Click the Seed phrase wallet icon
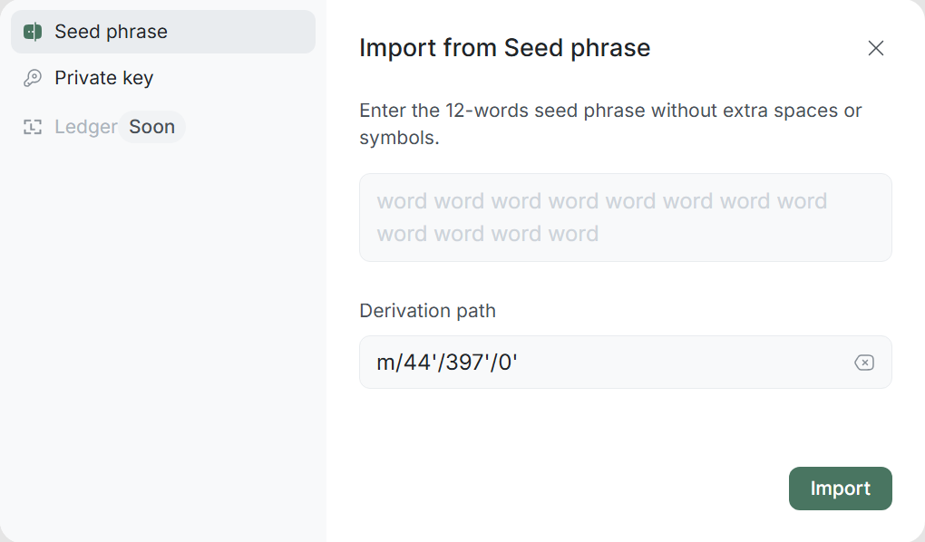Screen dimensions: 925x542 (33, 32)
